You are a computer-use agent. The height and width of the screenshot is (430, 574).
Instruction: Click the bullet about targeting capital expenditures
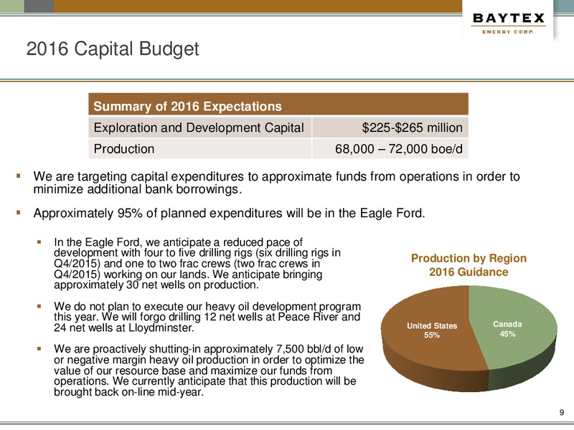pyautogui.click(x=276, y=183)
